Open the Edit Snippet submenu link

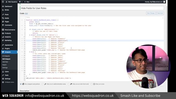coord(6,59)
